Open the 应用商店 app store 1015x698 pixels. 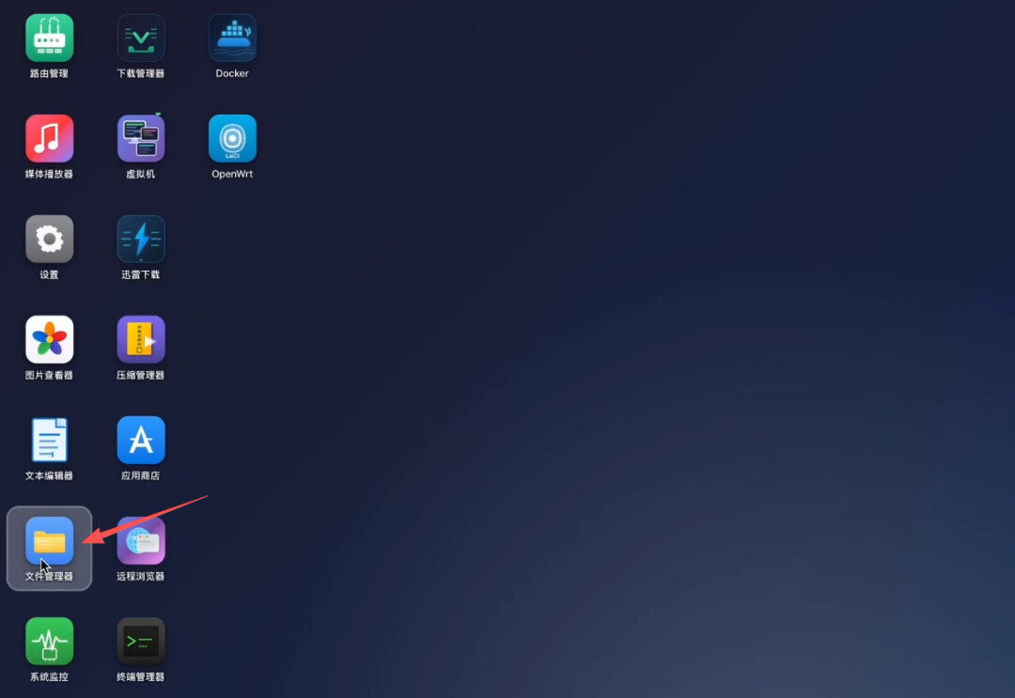click(141, 441)
